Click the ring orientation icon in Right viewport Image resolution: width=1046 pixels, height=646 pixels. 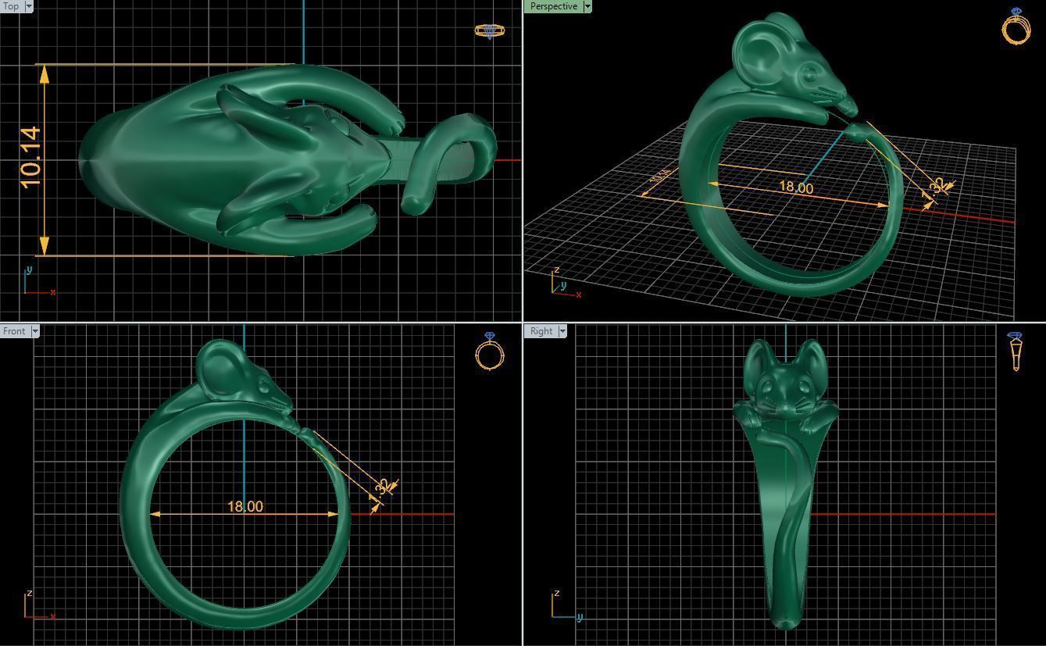point(1016,352)
